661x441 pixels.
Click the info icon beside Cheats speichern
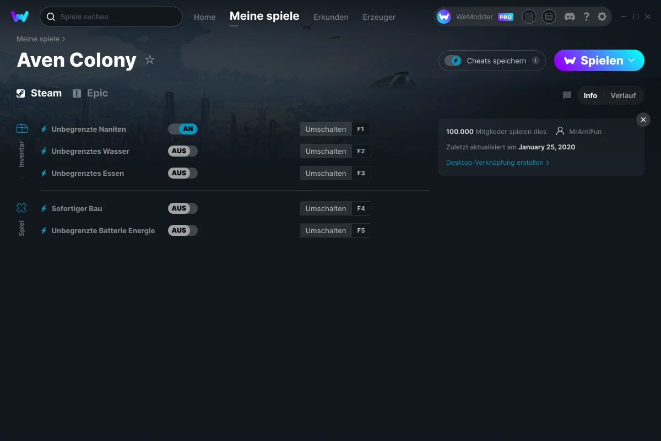coord(535,61)
